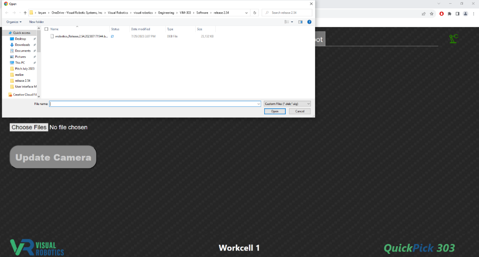Cancel the file open dialog

(300, 111)
